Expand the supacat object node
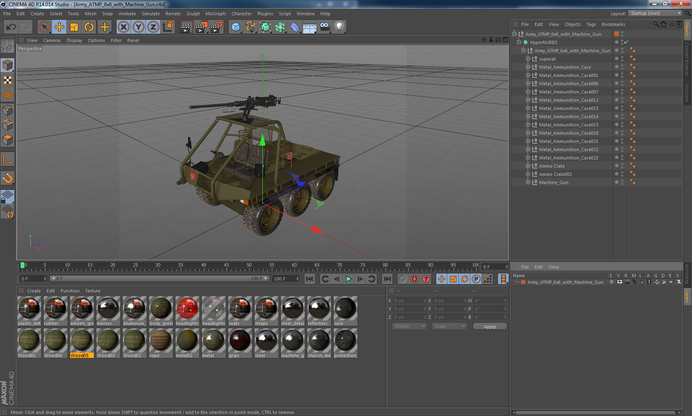The height and width of the screenshot is (416, 692). tap(528, 59)
